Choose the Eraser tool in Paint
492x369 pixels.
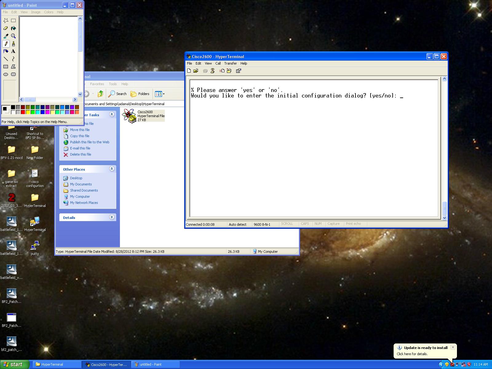[x=6, y=28]
